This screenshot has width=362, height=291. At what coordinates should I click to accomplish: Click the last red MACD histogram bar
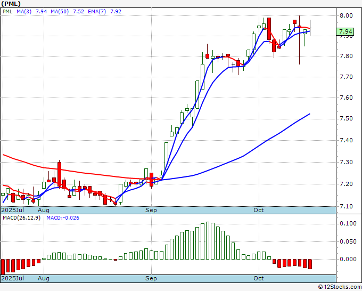(310, 264)
